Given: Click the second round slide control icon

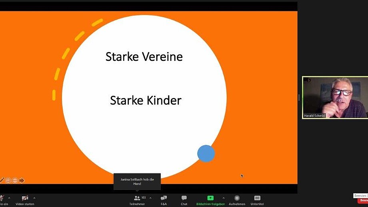Looking at the screenshot, I should coord(15,181).
